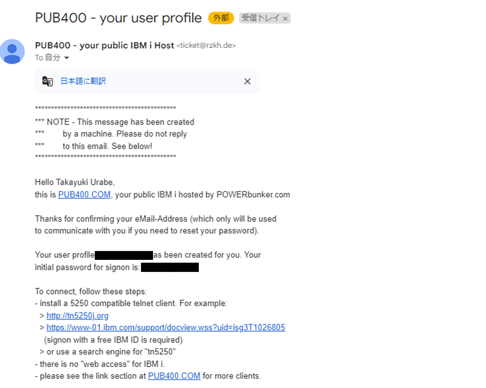The image size is (486, 388).
Task: Translate the email by clicking 日本語に翻訳
Action: [x=84, y=81]
